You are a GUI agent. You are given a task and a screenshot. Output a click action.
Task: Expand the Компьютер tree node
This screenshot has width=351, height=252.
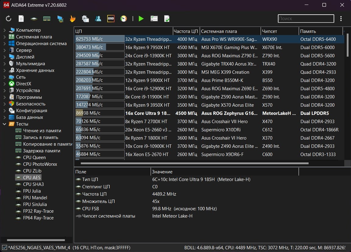click(5, 30)
